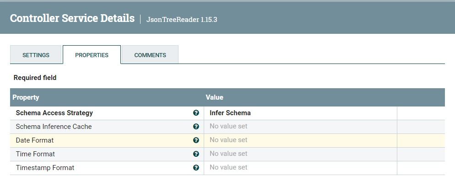Click the Timestamp Format value field
The height and width of the screenshot is (181, 455).
[300, 168]
